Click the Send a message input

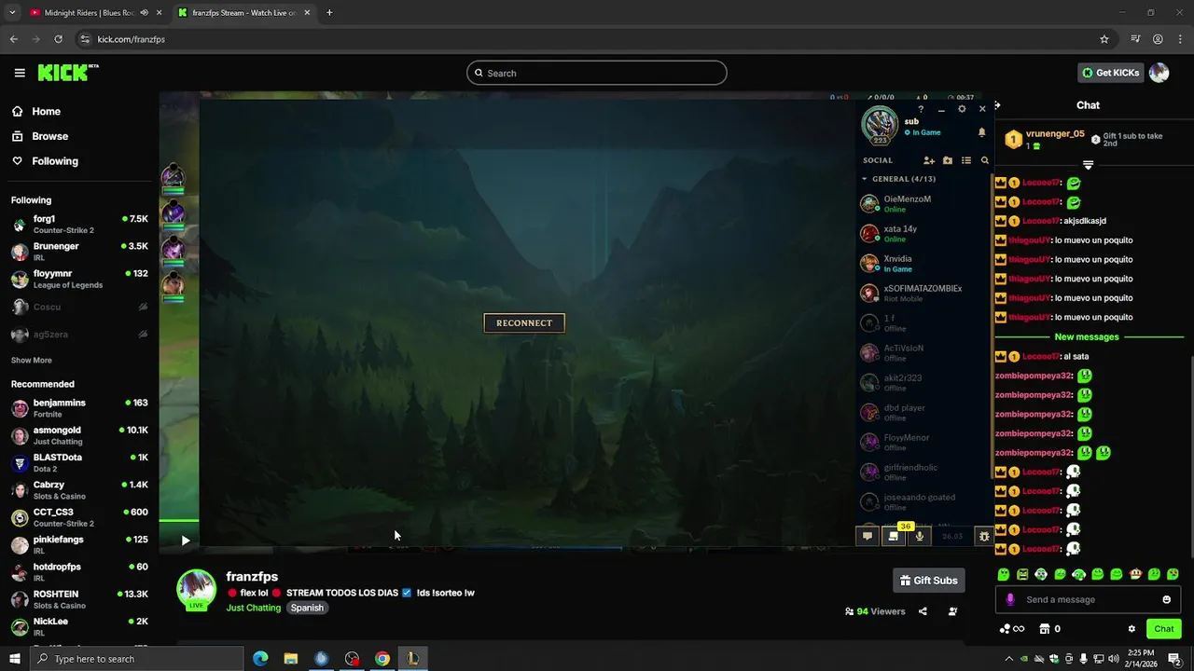(1088, 599)
